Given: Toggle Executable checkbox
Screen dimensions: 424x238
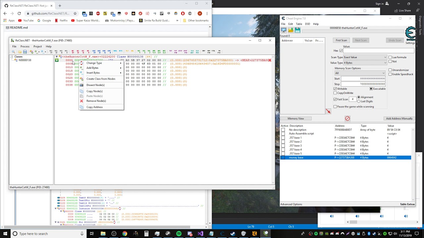Looking at the screenshot, I should (x=371, y=89).
